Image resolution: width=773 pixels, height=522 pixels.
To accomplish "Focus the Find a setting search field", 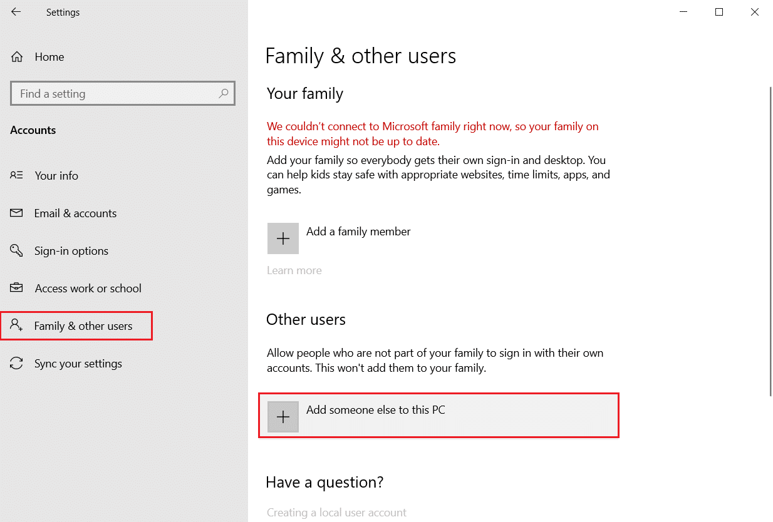I will [x=116, y=94].
